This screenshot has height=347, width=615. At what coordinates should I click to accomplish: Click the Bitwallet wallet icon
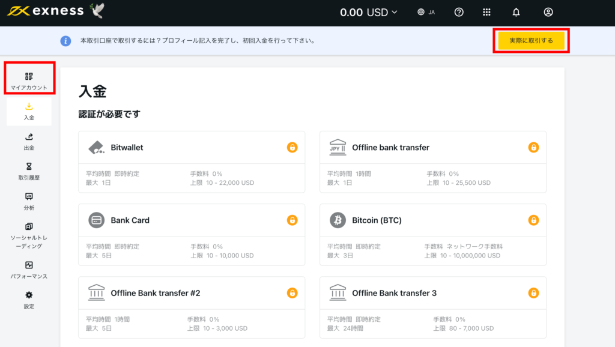tap(96, 148)
